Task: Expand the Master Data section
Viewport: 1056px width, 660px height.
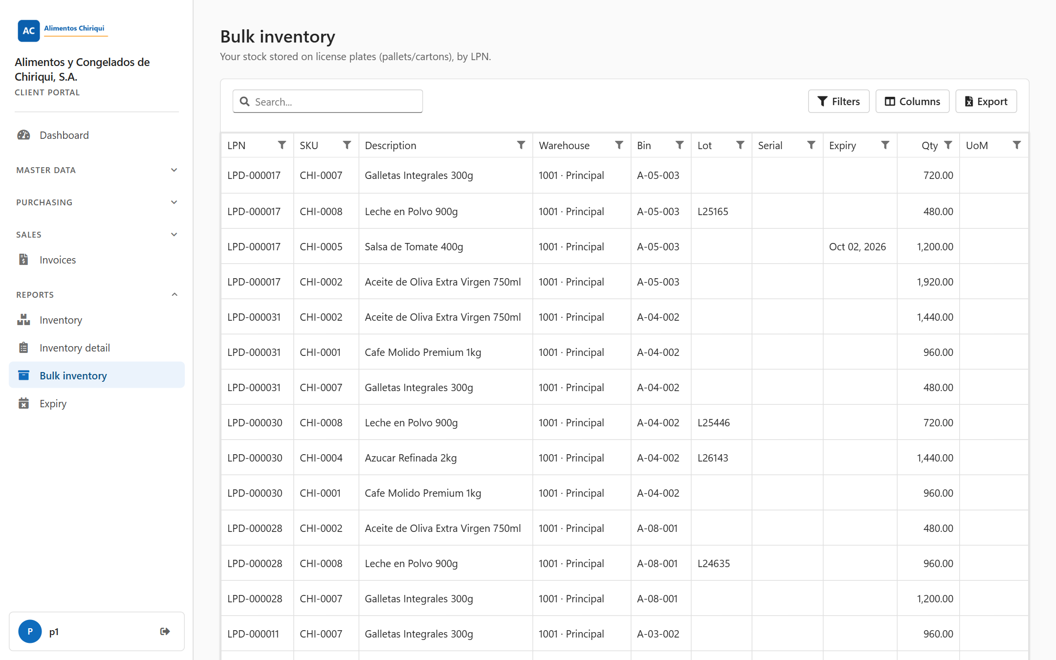Action: click(97, 170)
